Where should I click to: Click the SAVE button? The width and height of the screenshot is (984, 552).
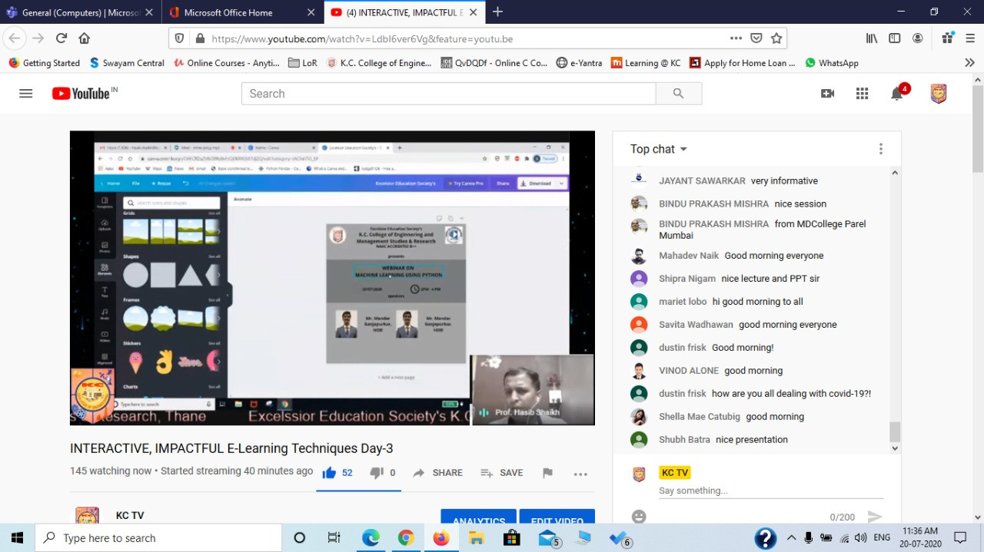click(x=501, y=473)
